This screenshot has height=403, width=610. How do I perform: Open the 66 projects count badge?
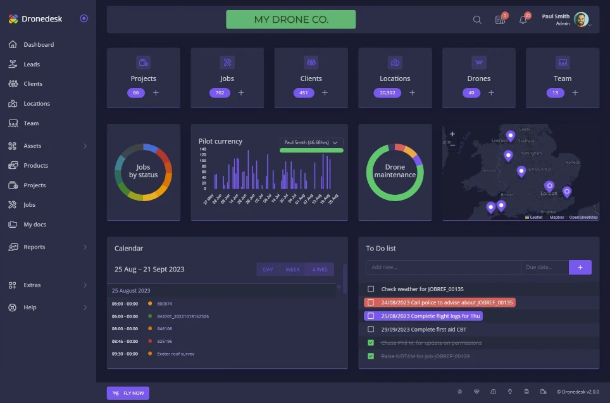click(x=136, y=92)
